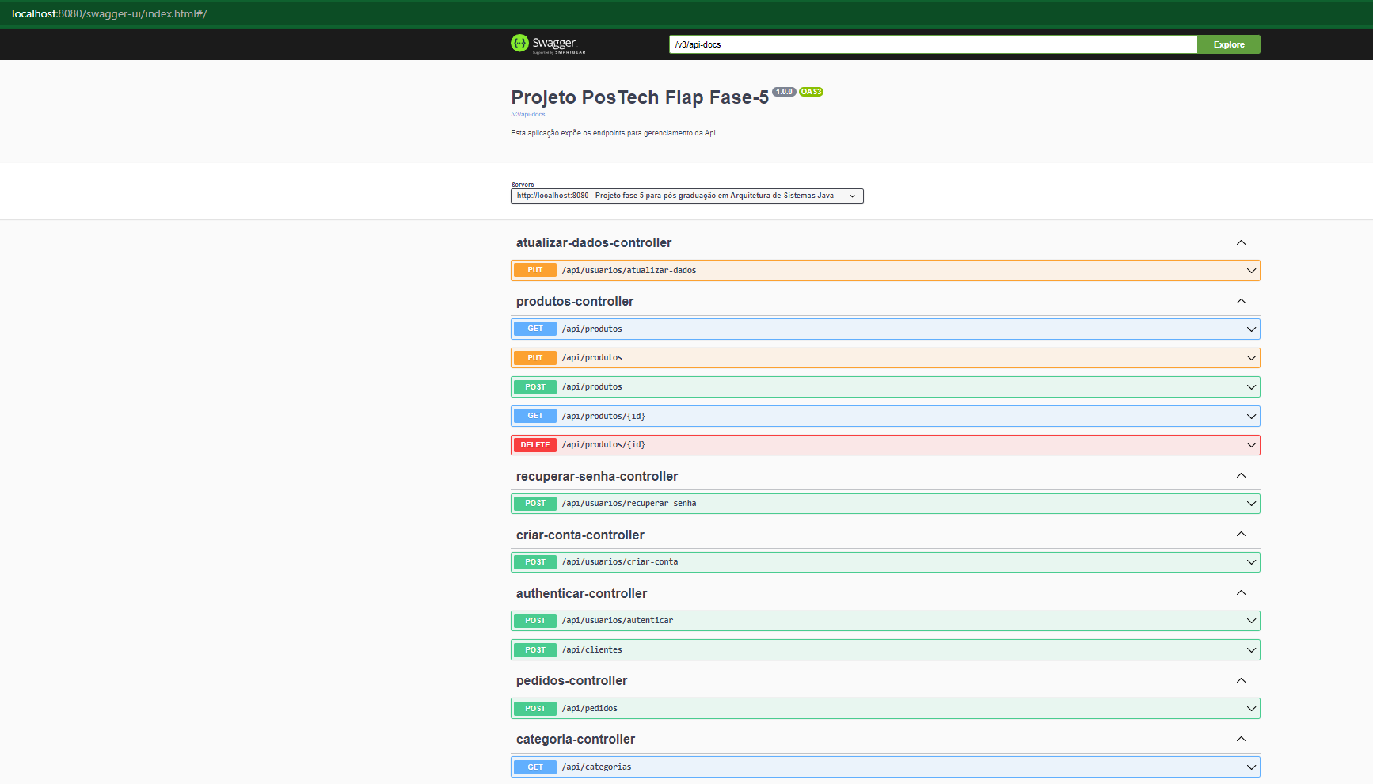Image resolution: width=1373 pixels, height=784 pixels.
Task: Click POST badge for recuperar-senha endpoint
Action: [535, 504]
